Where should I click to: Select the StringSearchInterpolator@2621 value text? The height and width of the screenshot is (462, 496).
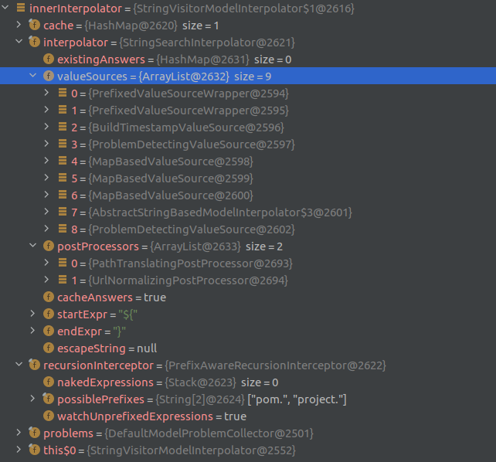click(207, 42)
